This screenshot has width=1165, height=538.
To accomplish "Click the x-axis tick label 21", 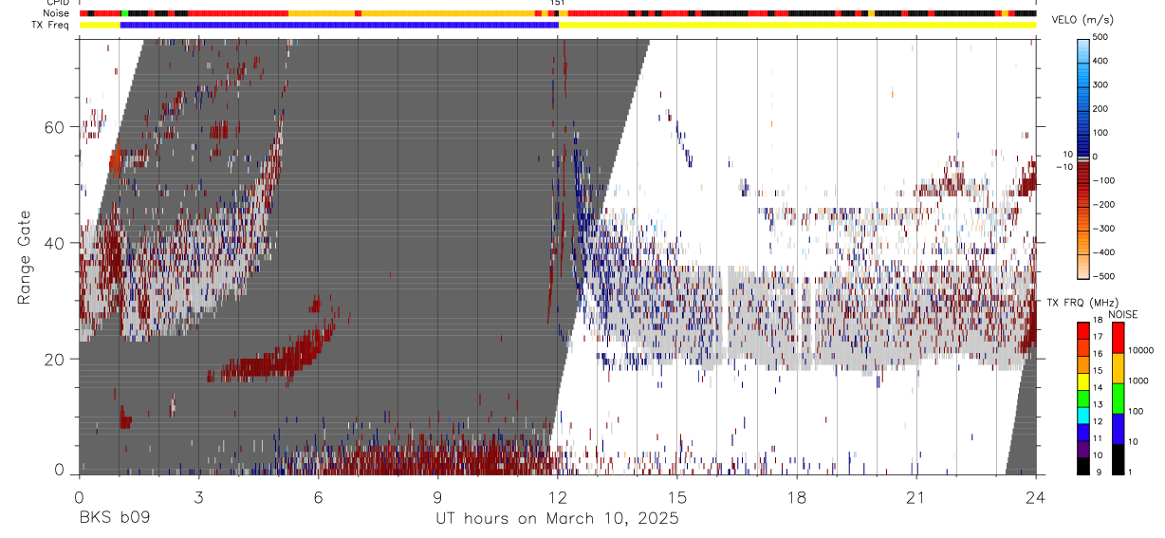I will click(916, 496).
